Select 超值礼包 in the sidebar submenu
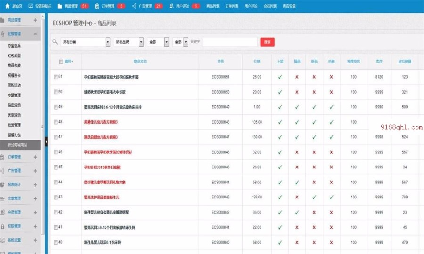The width and height of the screenshot is (424, 254). pyautogui.click(x=14, y=135)
